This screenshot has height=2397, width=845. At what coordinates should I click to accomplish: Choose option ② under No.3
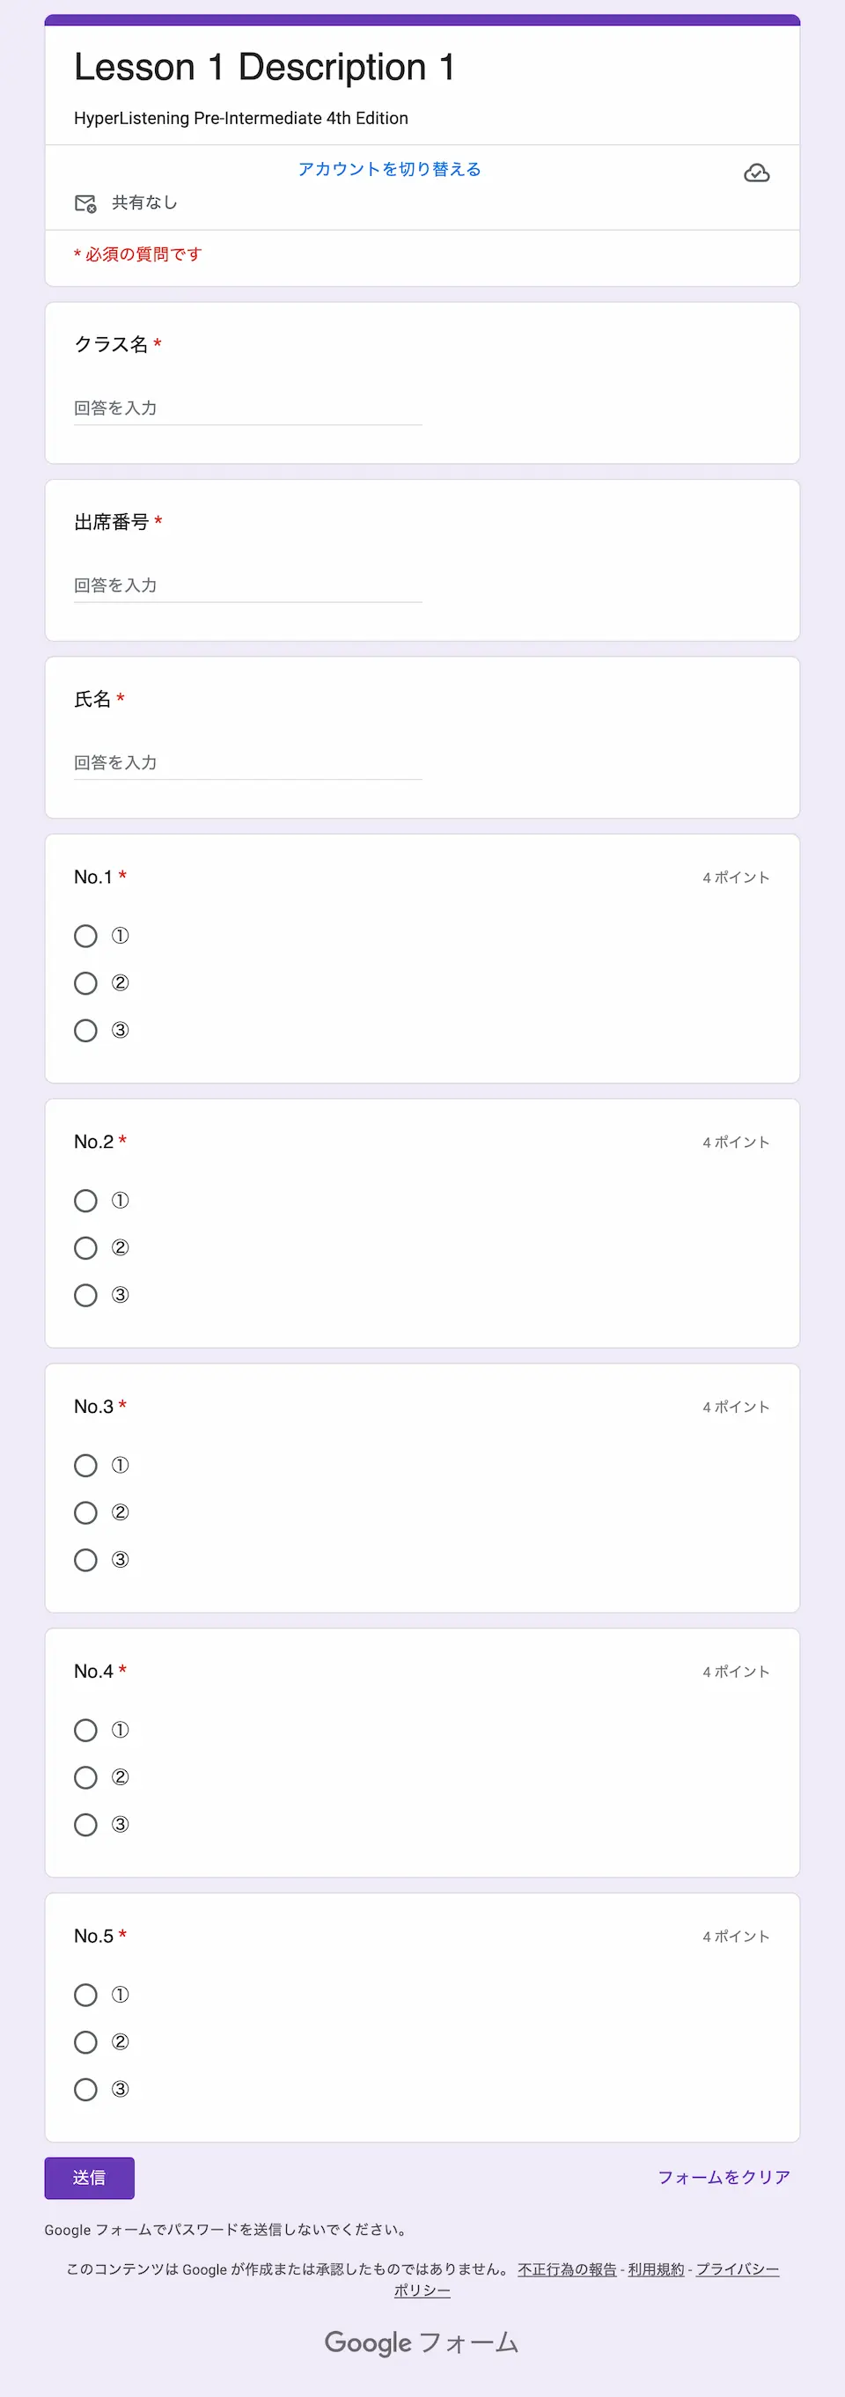click(x=85, y=1513)
